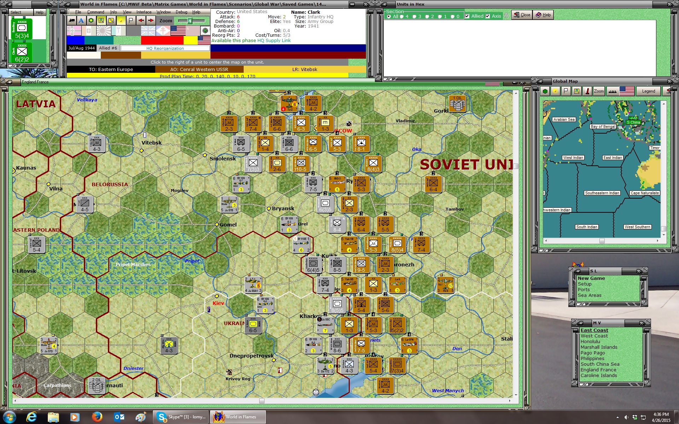Select section 3 radio button
The height and width of the screenshot is (424, 679).
point(414,16)
